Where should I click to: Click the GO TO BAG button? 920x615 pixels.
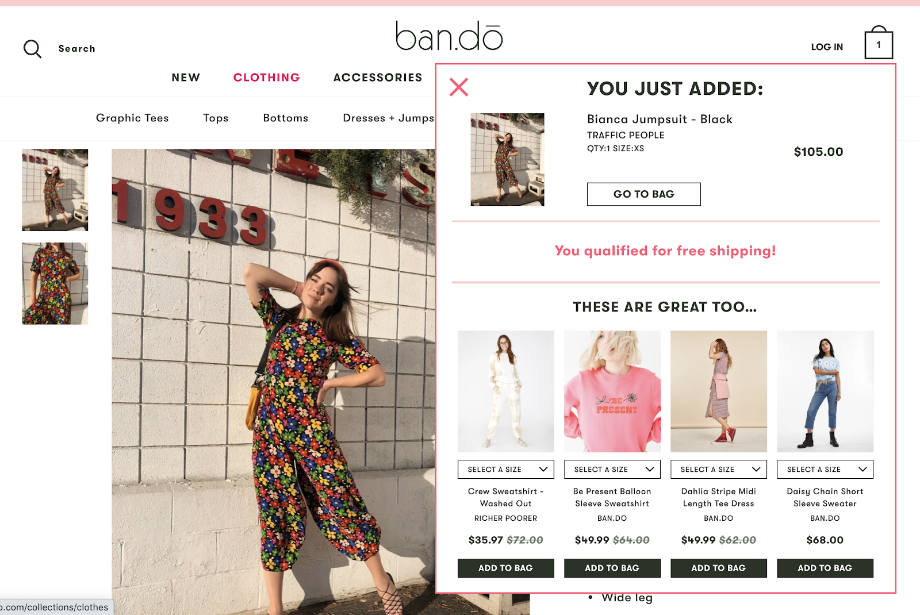644,194
